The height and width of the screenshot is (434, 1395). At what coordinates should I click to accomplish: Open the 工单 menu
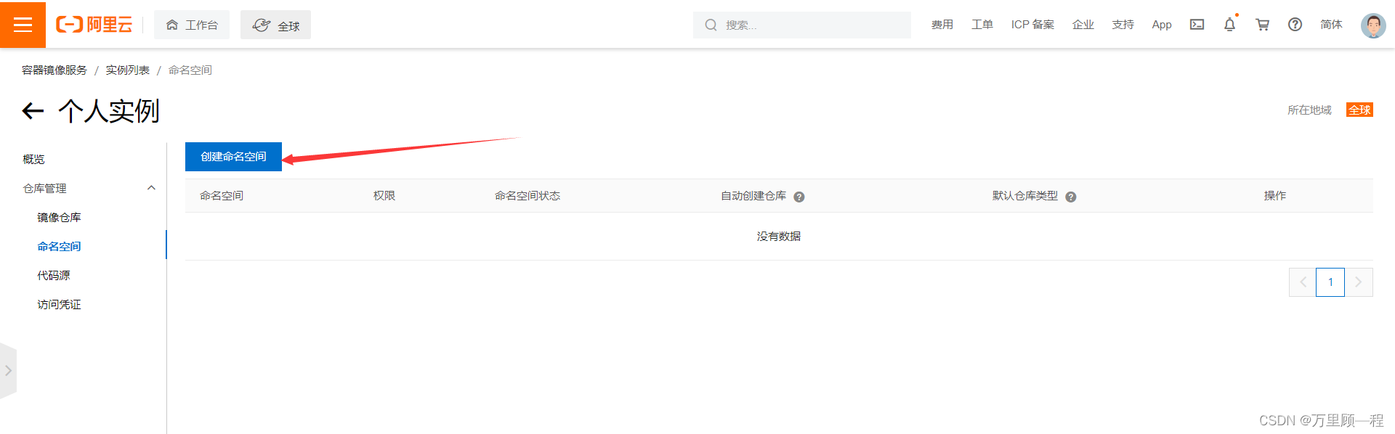982,25
